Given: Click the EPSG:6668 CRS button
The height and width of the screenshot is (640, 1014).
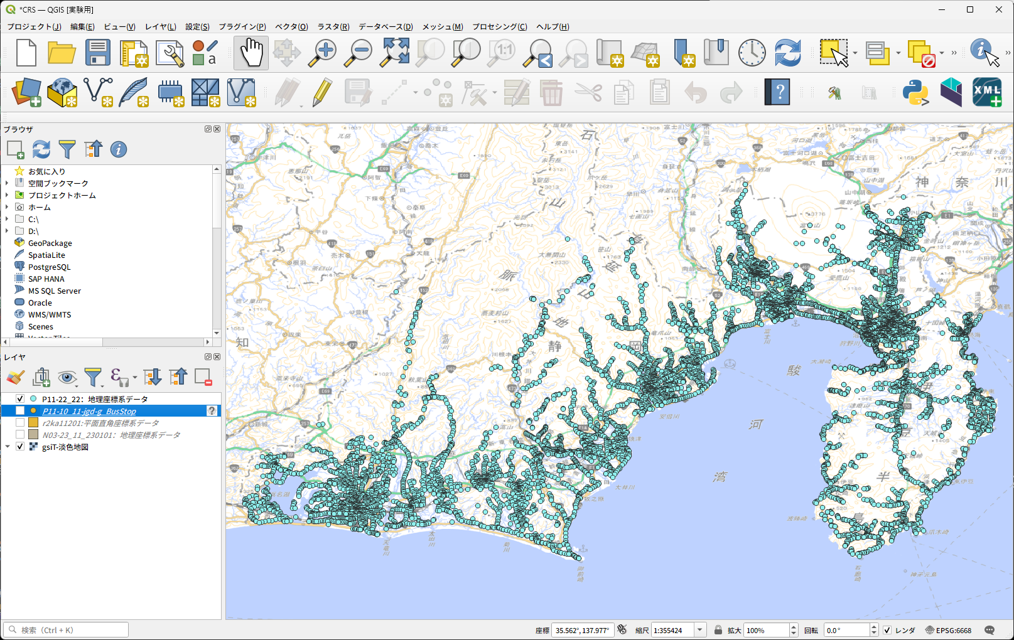Looking at the screenshot, I should click(x=948, y=631).
